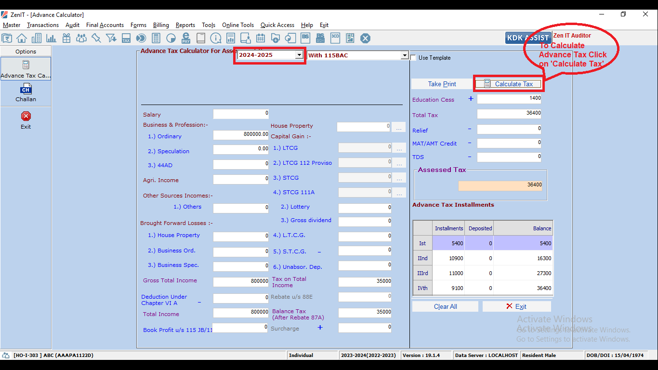Screen dimensions: 658x370
Task: Click the Exit button below installments table
Action: (516, 306)
